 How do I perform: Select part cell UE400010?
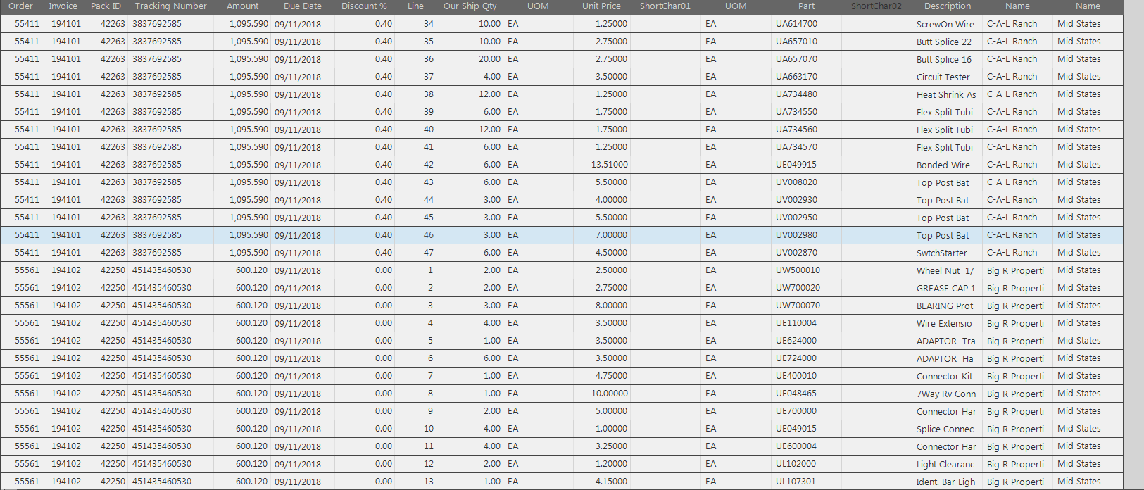[x=796, y=376]
